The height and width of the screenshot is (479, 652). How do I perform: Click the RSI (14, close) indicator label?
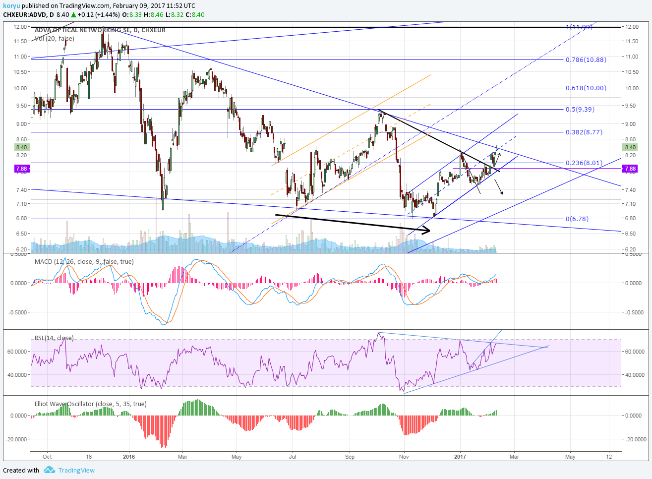click(54, 338)
